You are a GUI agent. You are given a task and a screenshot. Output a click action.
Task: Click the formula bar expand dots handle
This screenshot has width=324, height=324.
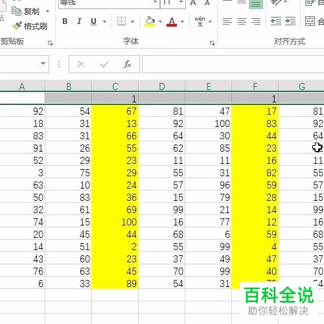[59, 64]
